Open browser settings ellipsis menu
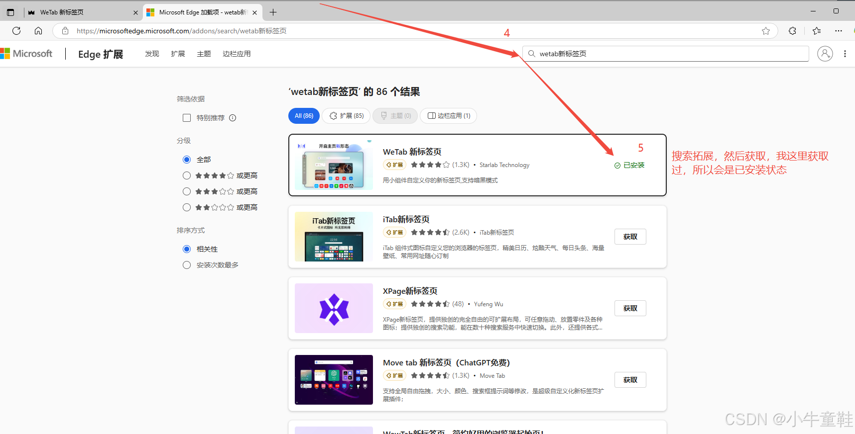Screen dimensions: 855x434 (839, 31)
